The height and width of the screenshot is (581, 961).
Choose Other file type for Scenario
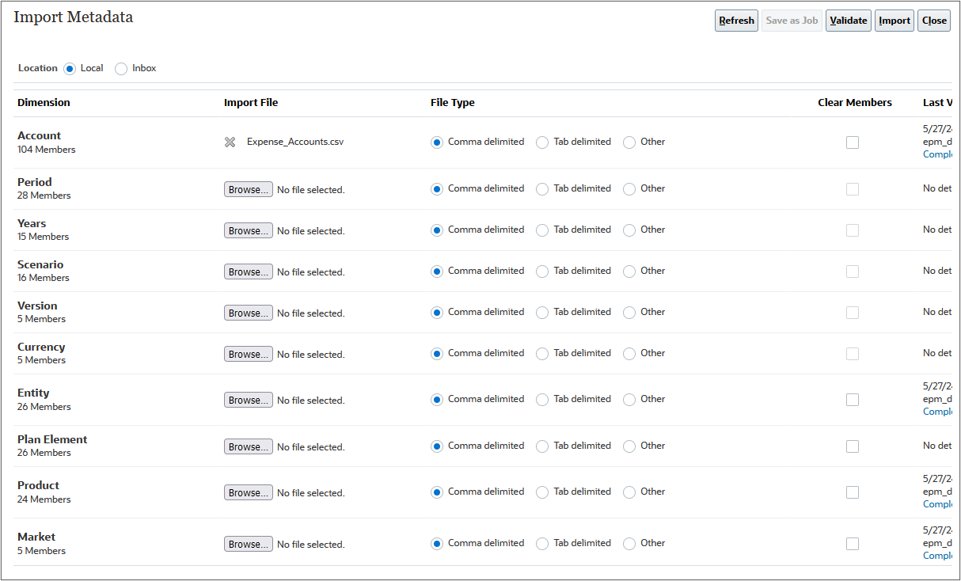click(629, 271)
